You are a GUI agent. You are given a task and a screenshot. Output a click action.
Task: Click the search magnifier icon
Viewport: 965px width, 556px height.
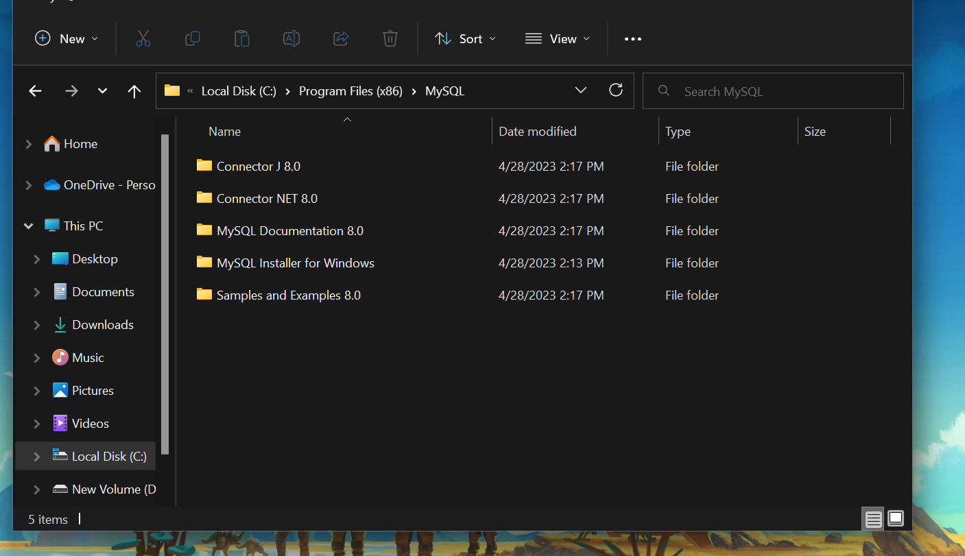[663, 90]
